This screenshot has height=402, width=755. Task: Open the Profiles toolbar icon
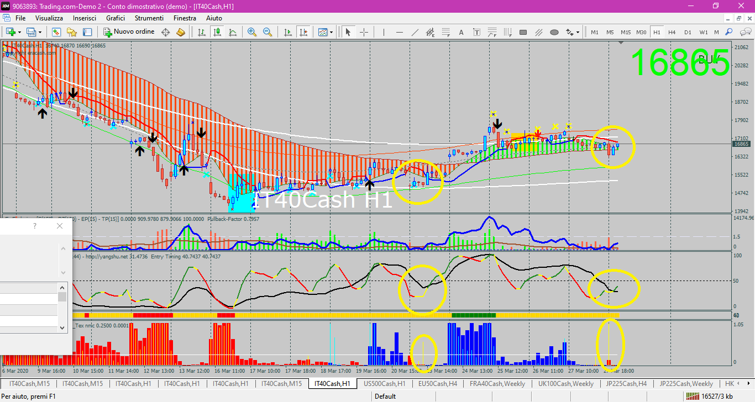32,32
